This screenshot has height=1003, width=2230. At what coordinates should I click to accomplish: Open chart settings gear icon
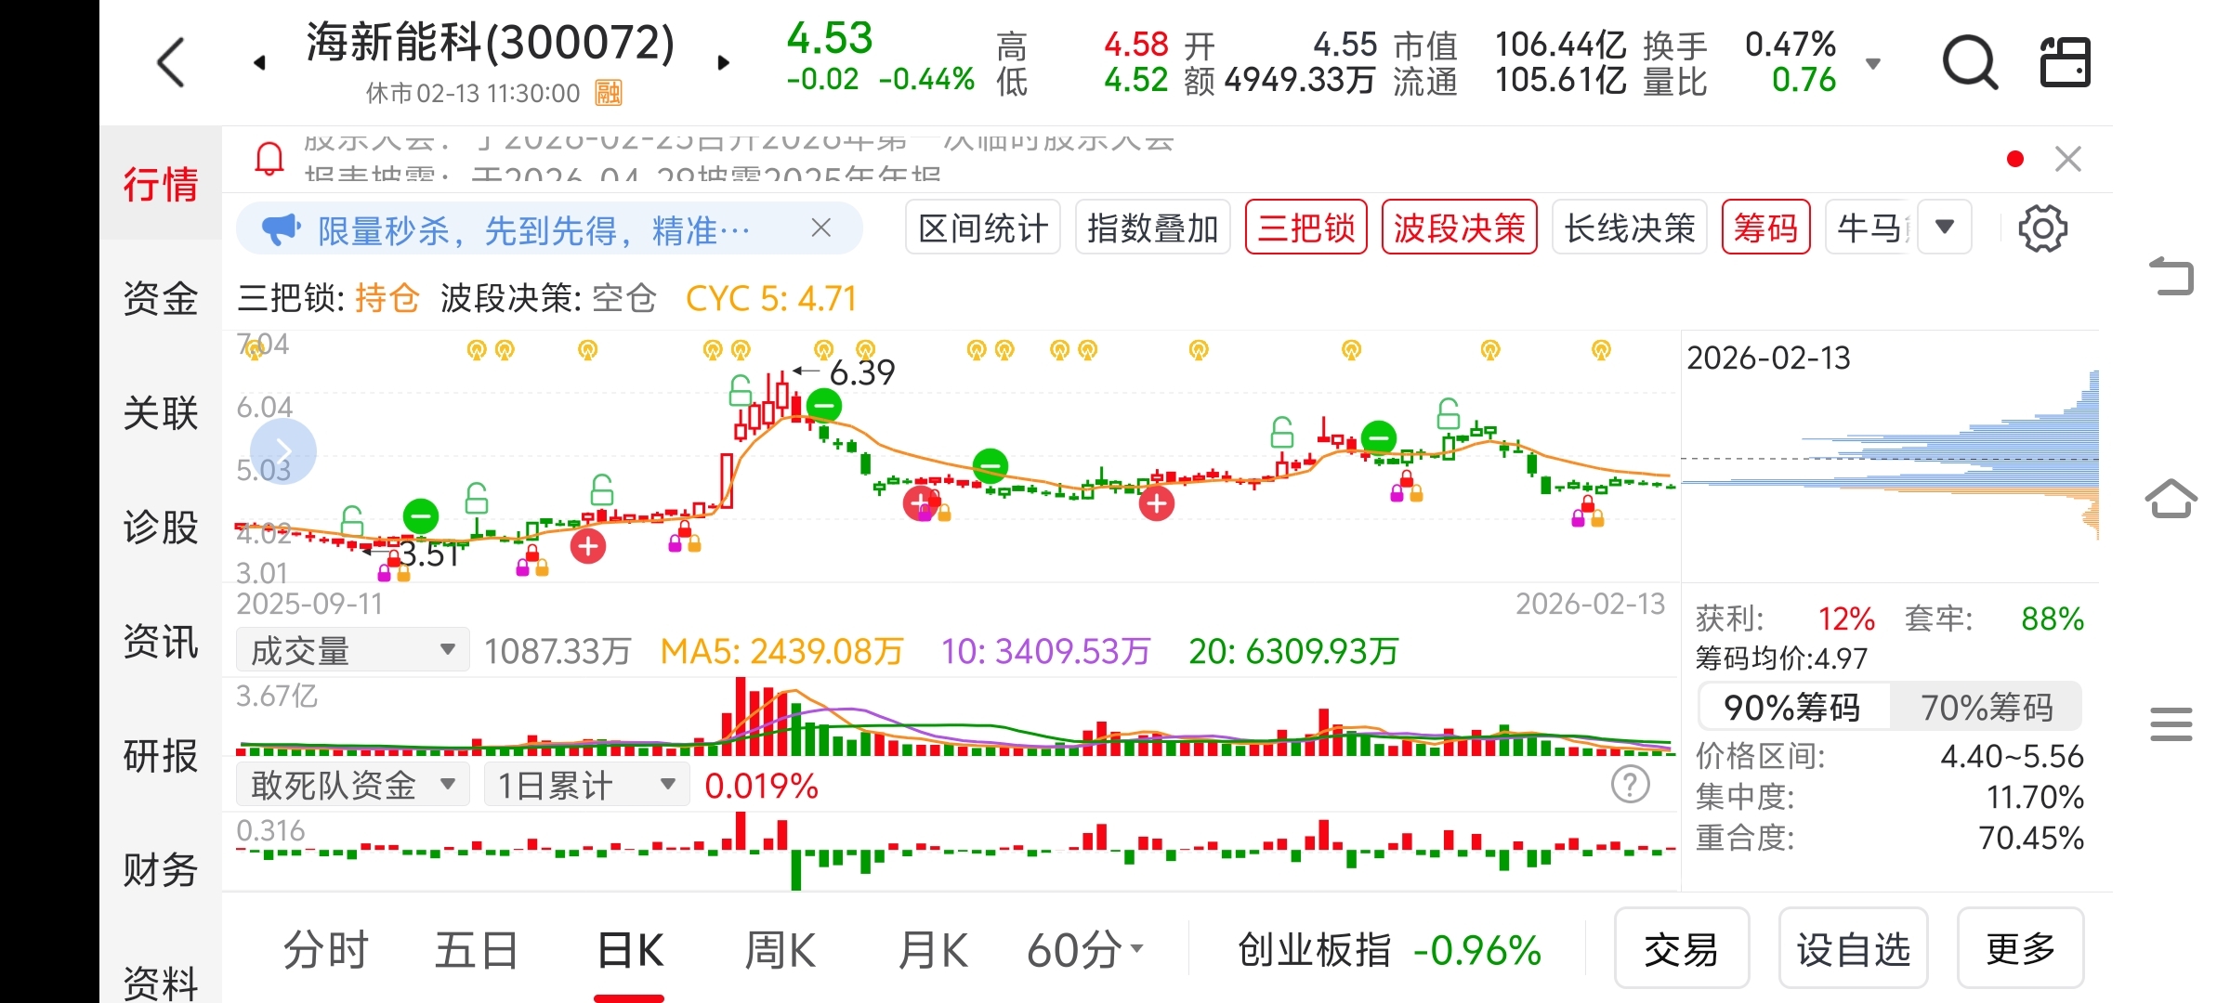[2042, 228]
